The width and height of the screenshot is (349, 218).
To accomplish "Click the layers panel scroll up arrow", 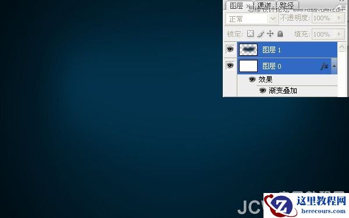I will (x=341, y=47).
